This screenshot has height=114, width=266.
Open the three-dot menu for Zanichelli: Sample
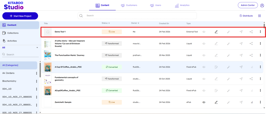click(x=260, y=102)
